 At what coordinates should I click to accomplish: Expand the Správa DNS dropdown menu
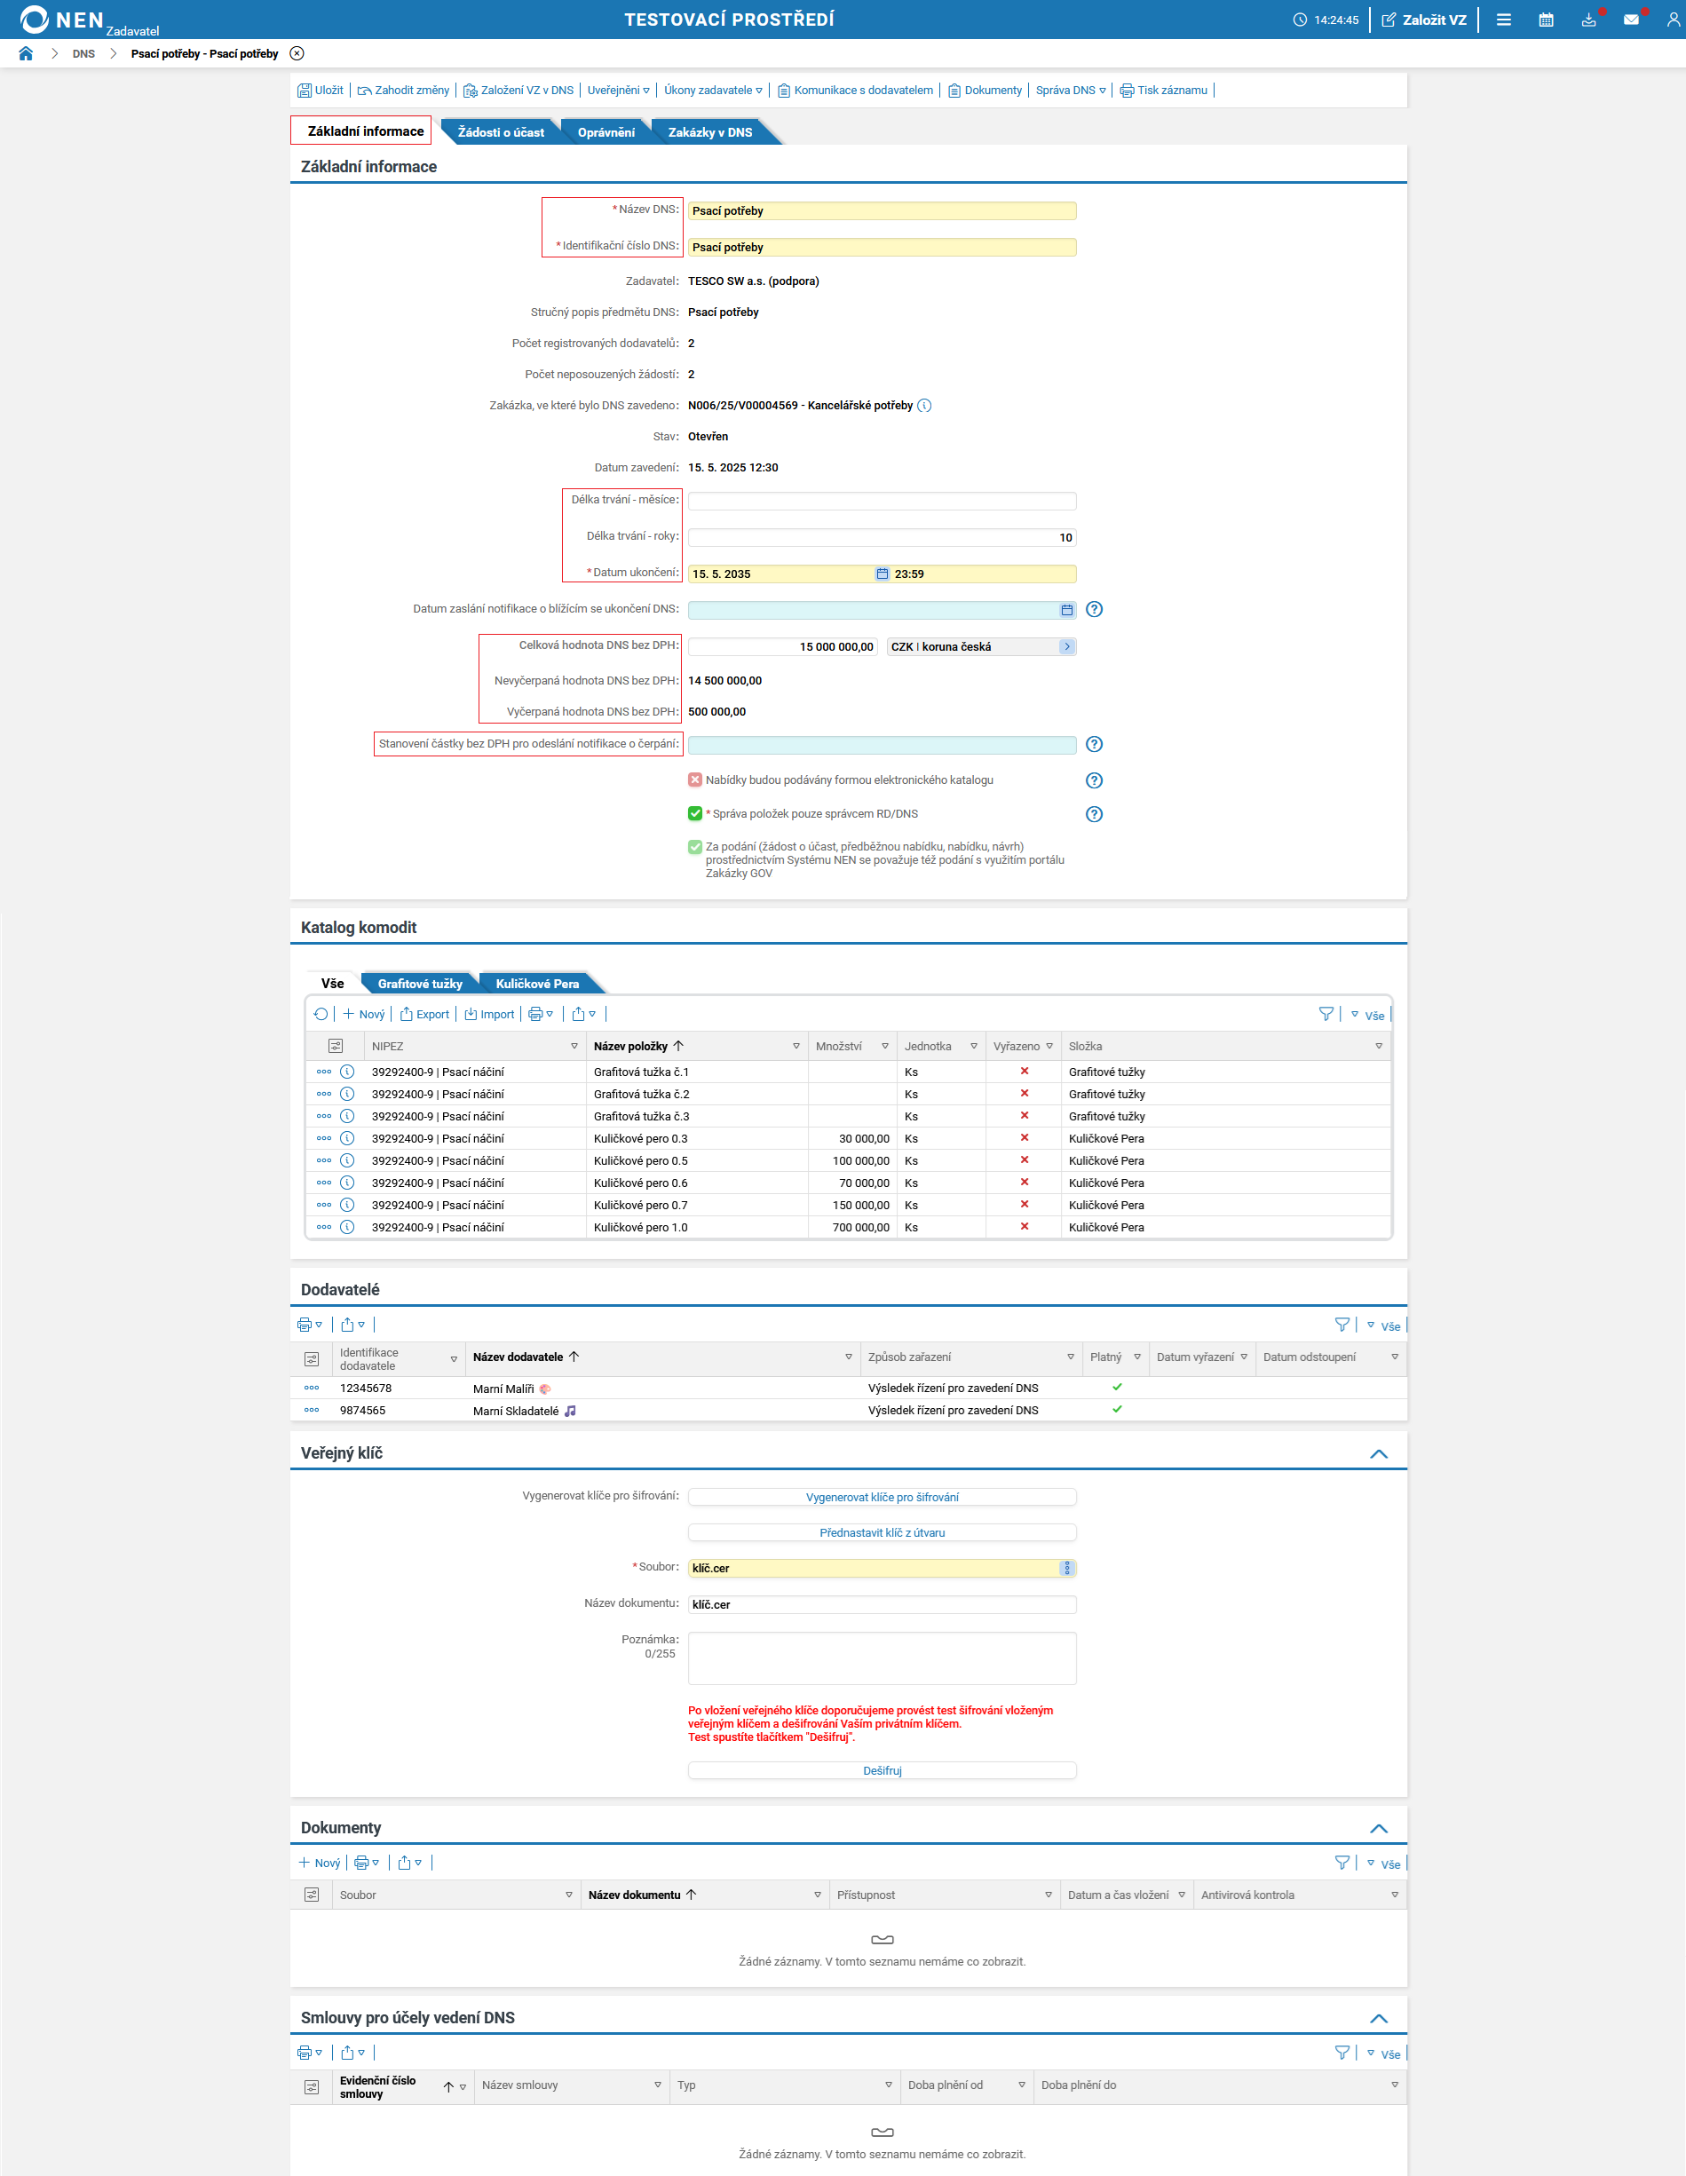point(1070,91)
